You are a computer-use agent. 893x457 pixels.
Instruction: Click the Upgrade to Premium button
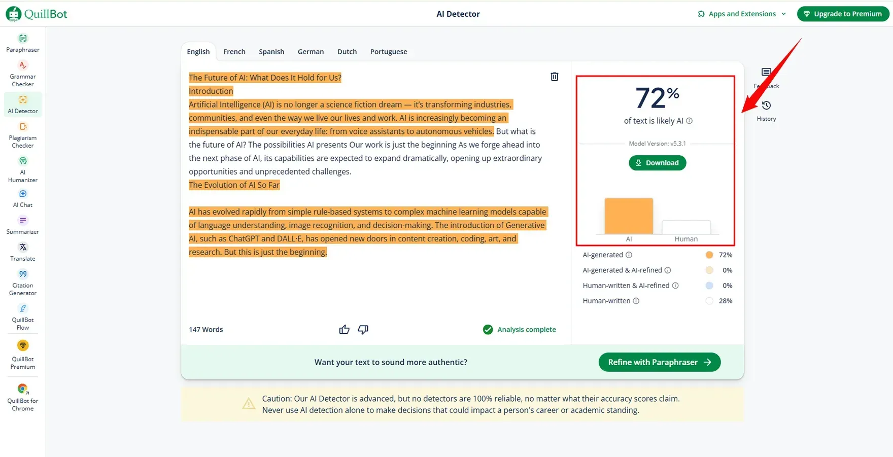click(x=843, y=14)
